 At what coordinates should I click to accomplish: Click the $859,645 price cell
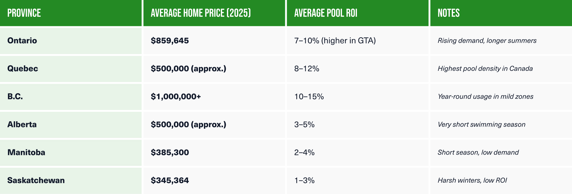[170, 41]
